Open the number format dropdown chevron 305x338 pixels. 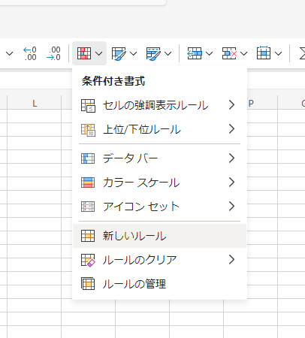9,53
